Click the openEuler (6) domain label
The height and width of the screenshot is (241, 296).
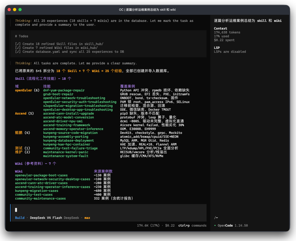[x=27, y=90]
